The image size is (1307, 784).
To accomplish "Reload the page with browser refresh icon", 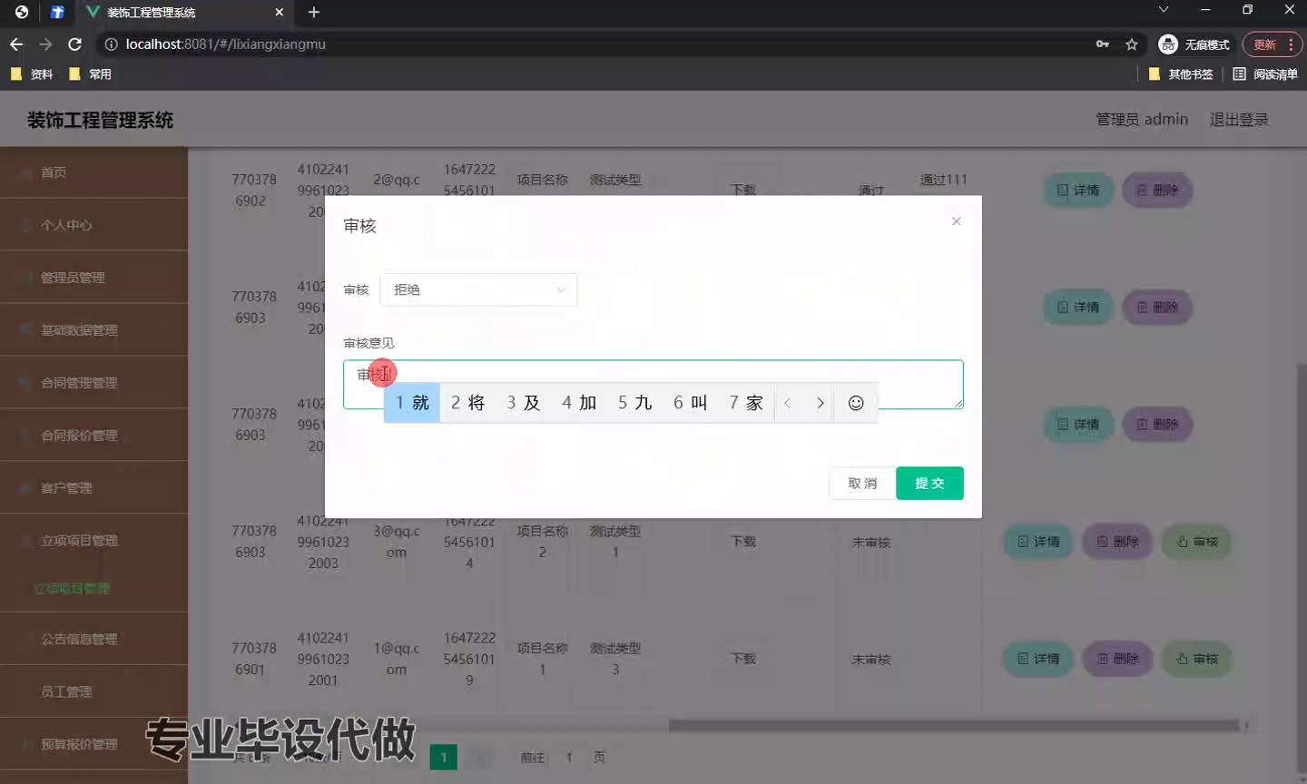I will pos(75,44).
